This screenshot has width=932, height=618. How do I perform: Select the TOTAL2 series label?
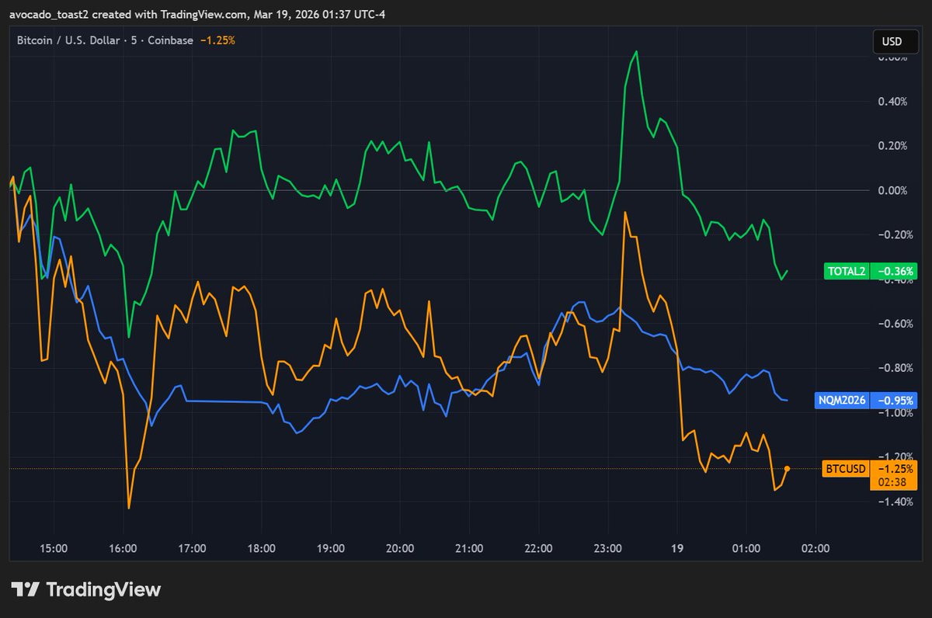tap(845, 271)
